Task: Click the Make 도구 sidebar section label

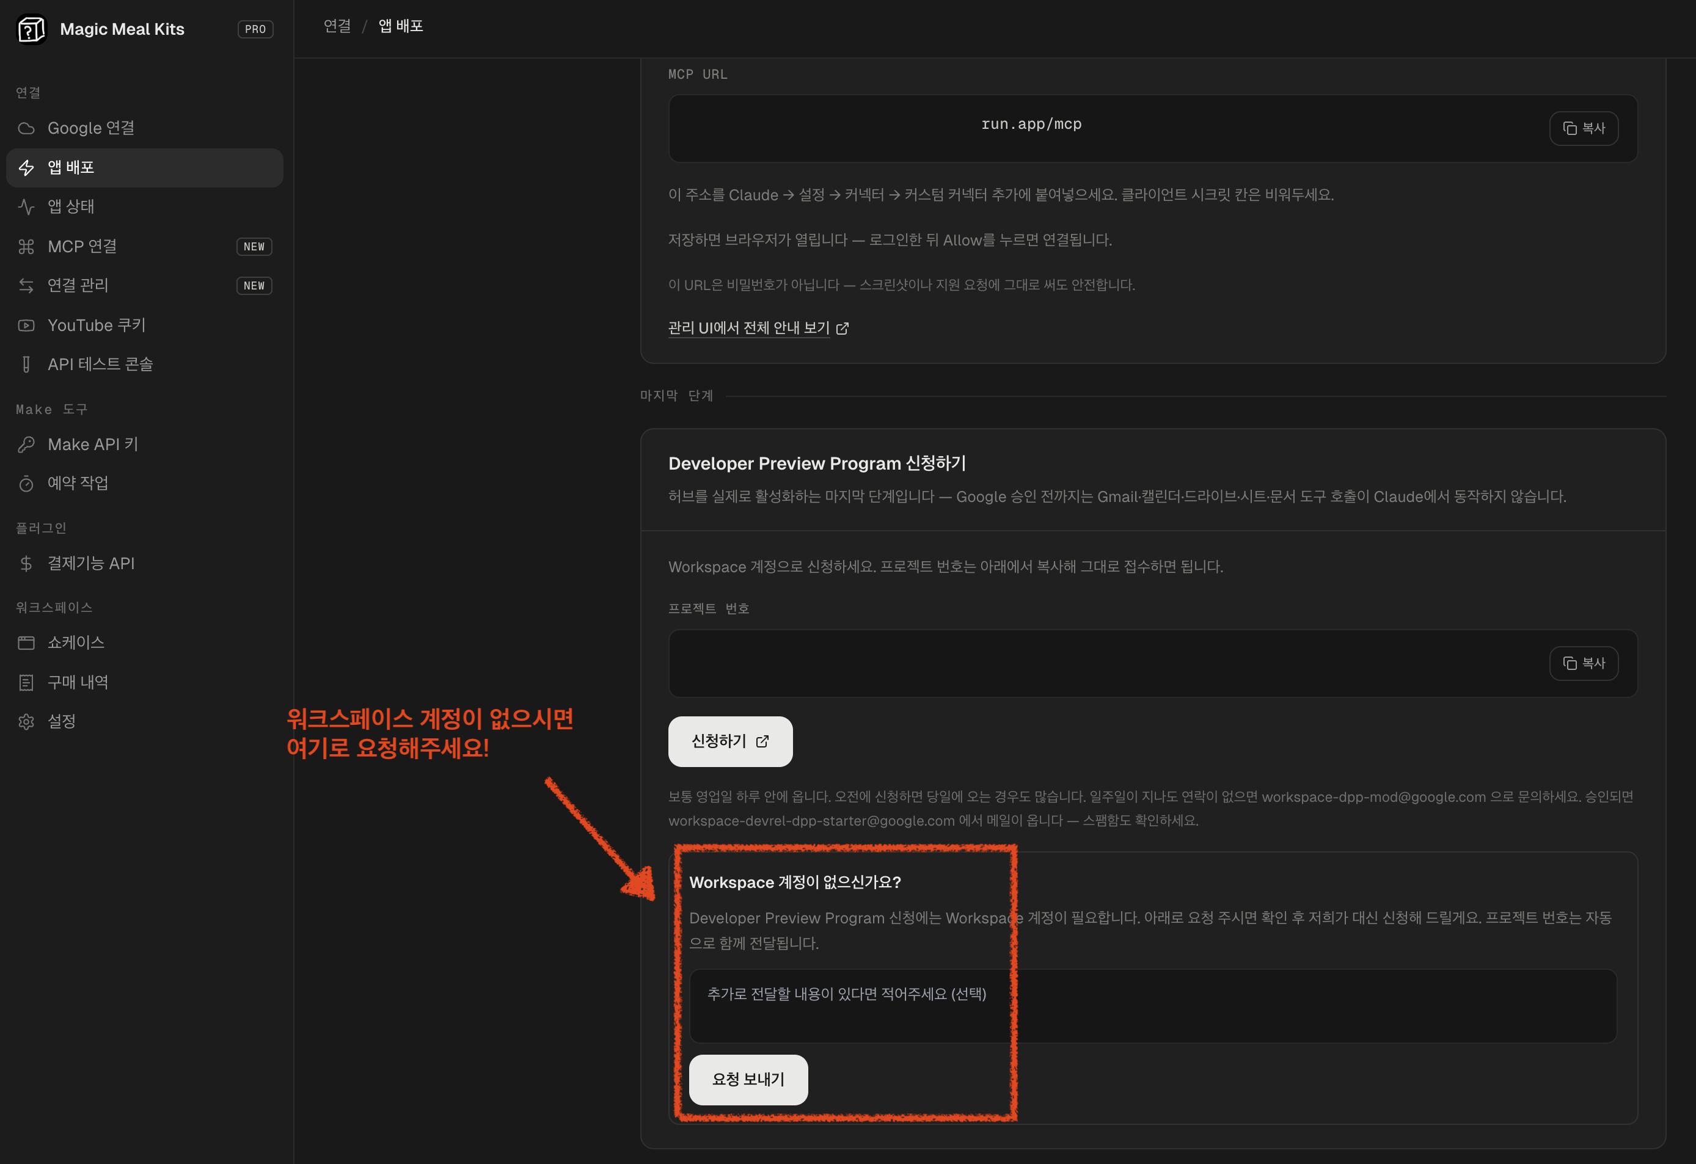Action: pyautogui.click(x=52, y=410)
